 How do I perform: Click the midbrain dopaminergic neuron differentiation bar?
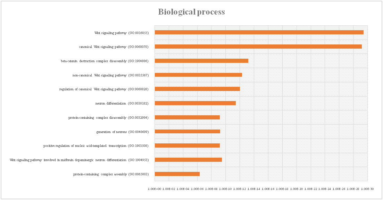click(188, 160)
